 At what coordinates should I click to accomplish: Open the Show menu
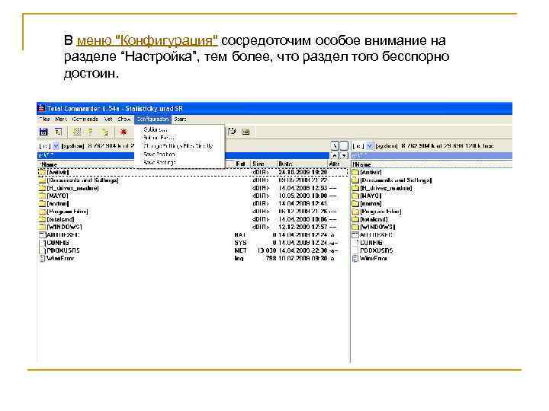pos(124,119)
